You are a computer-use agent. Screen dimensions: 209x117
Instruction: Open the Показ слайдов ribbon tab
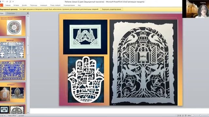(x=55, y=5)
